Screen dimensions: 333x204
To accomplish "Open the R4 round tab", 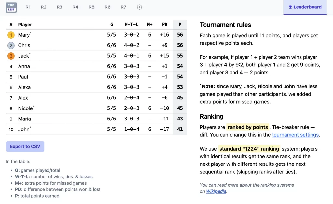I will click(75, 7).
